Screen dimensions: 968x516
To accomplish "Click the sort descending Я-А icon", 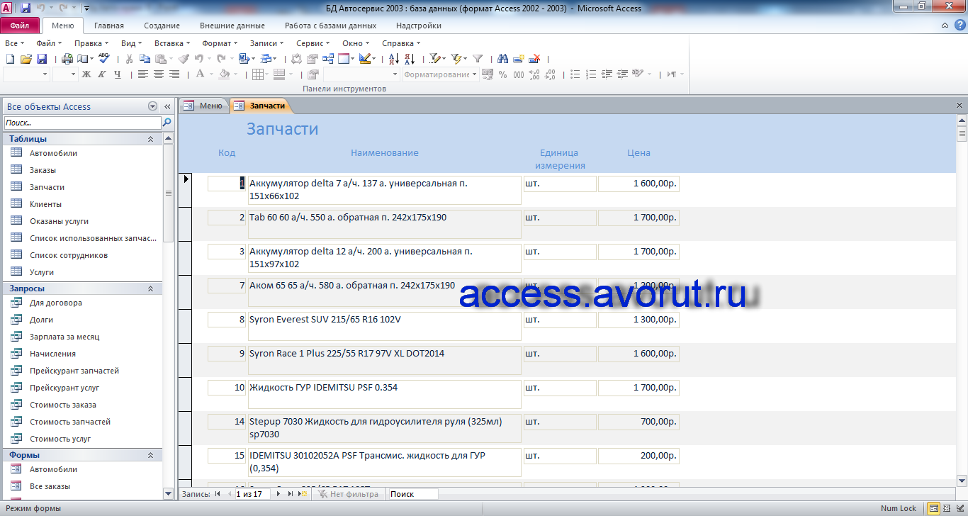I will pos(410,59).
